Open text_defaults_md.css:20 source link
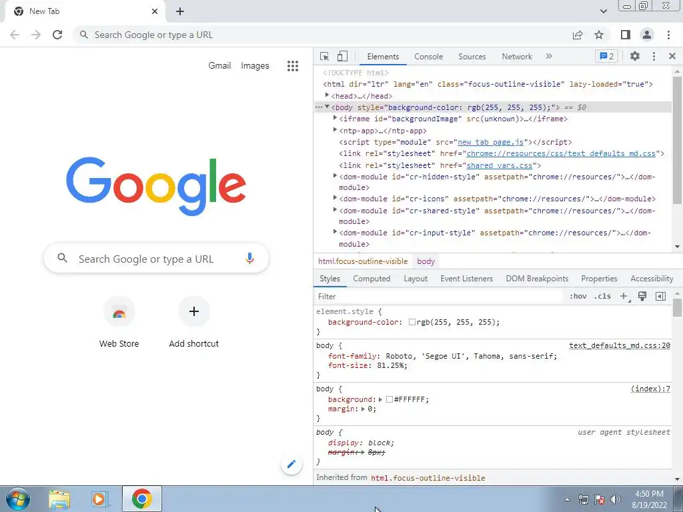The height and width of the screenshot is (512, 683). tap(620, 345)
